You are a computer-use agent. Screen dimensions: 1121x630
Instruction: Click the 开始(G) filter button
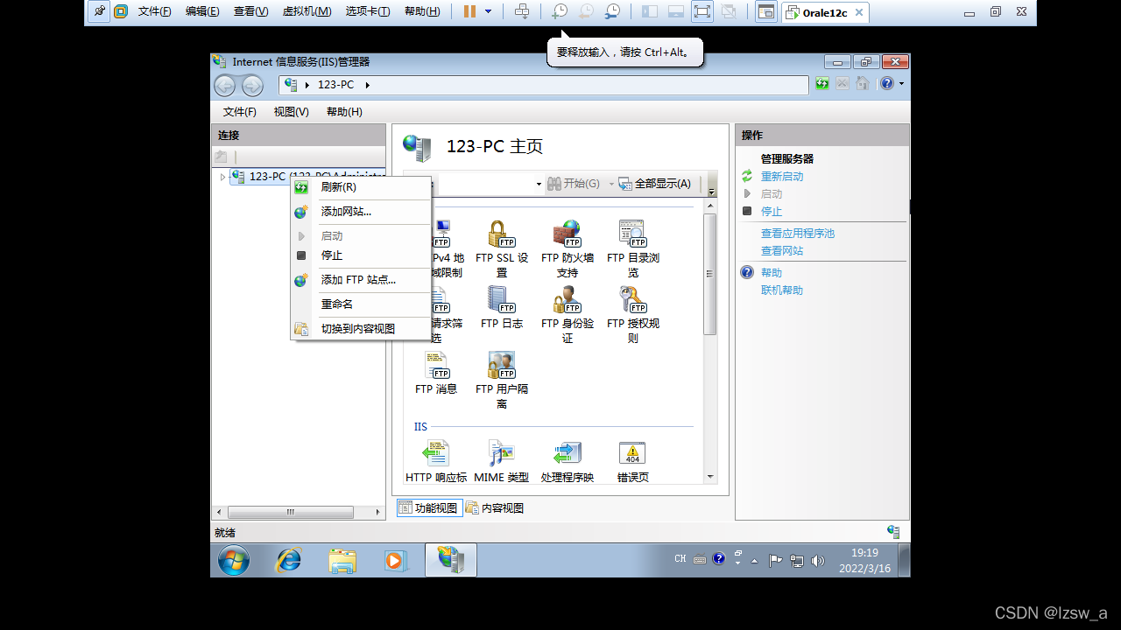(x=575, y=184)
